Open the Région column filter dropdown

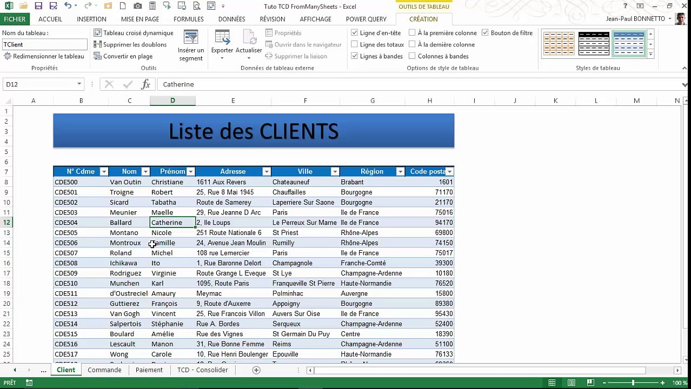pyautogui.click(x=400, y=172)
